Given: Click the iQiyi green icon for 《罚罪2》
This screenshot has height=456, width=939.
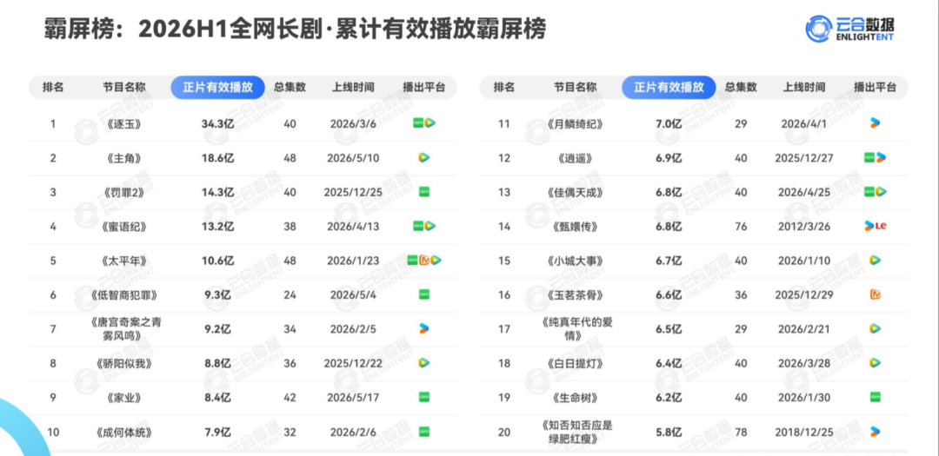Looking at the screenshot, I should pyautogui.click(x=424, y=192).
